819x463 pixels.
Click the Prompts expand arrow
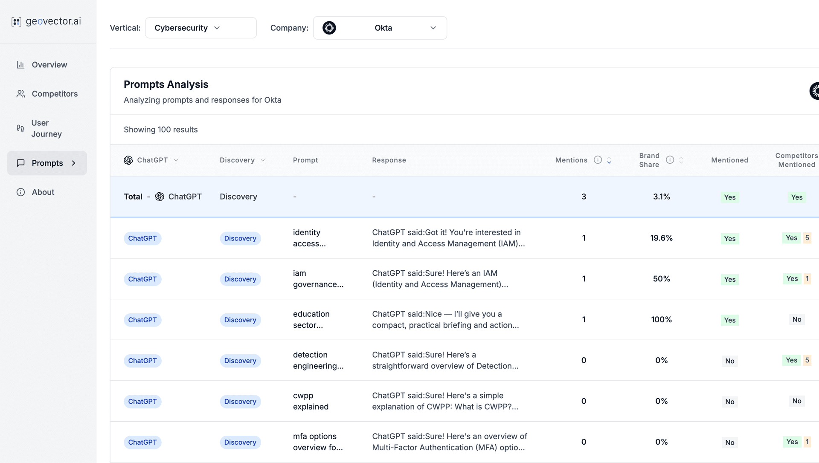[73, 163]
